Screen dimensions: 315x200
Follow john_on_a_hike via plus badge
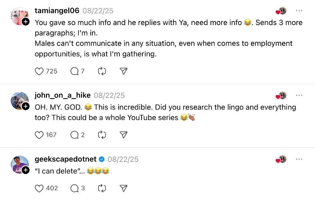pos(26,106)
